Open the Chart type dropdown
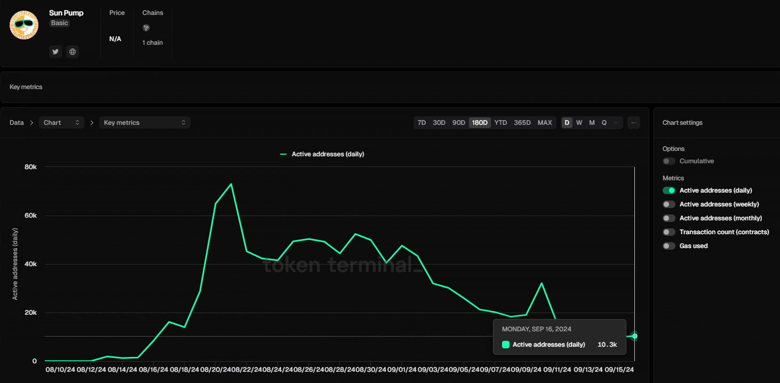This screenshot has width=780, height=383. pos(61,123)
